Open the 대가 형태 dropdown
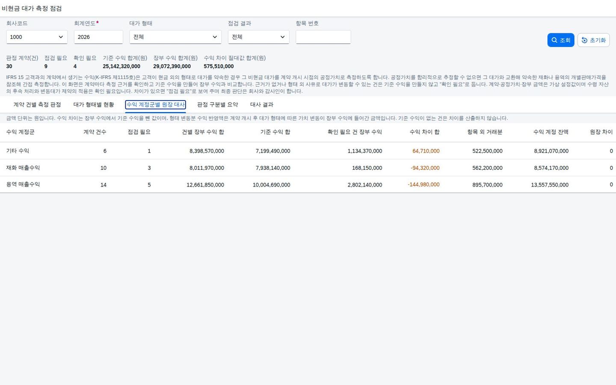The image size is (616, 385). (x=175, y=37)
